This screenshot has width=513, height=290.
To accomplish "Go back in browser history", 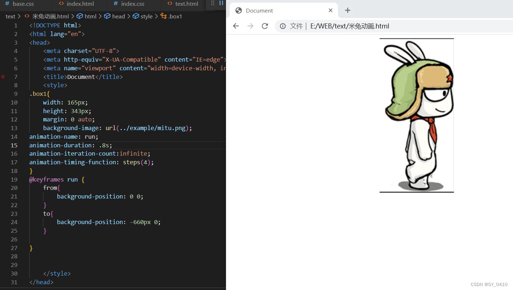I will (x=236, y=26).
